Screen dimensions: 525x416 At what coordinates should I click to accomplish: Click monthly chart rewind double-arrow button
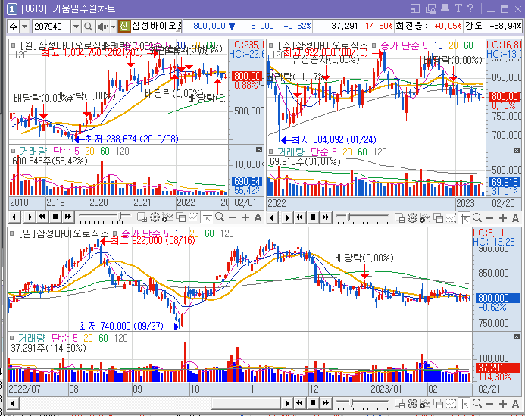[42, 217]
